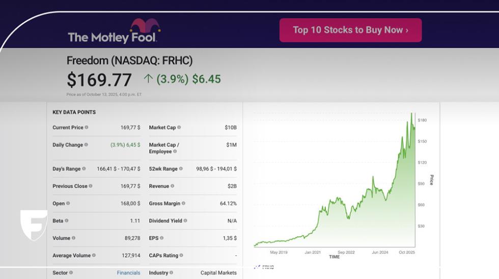The image size is (499, 279).
Task: Click the info icon beside Gross Margin
Action: (x=184, y=203)
